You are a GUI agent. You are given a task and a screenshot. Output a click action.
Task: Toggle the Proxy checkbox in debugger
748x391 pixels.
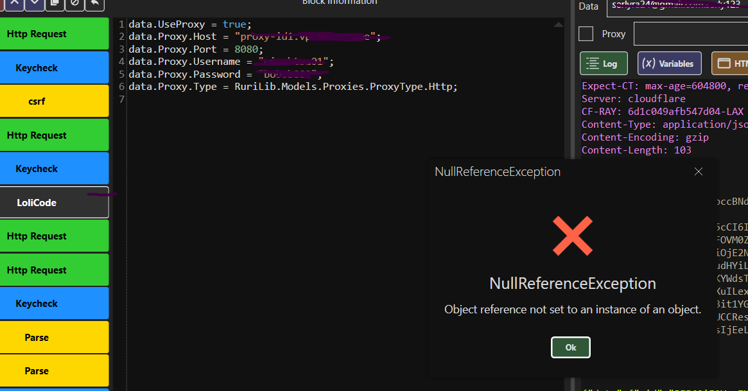(586, 34)
